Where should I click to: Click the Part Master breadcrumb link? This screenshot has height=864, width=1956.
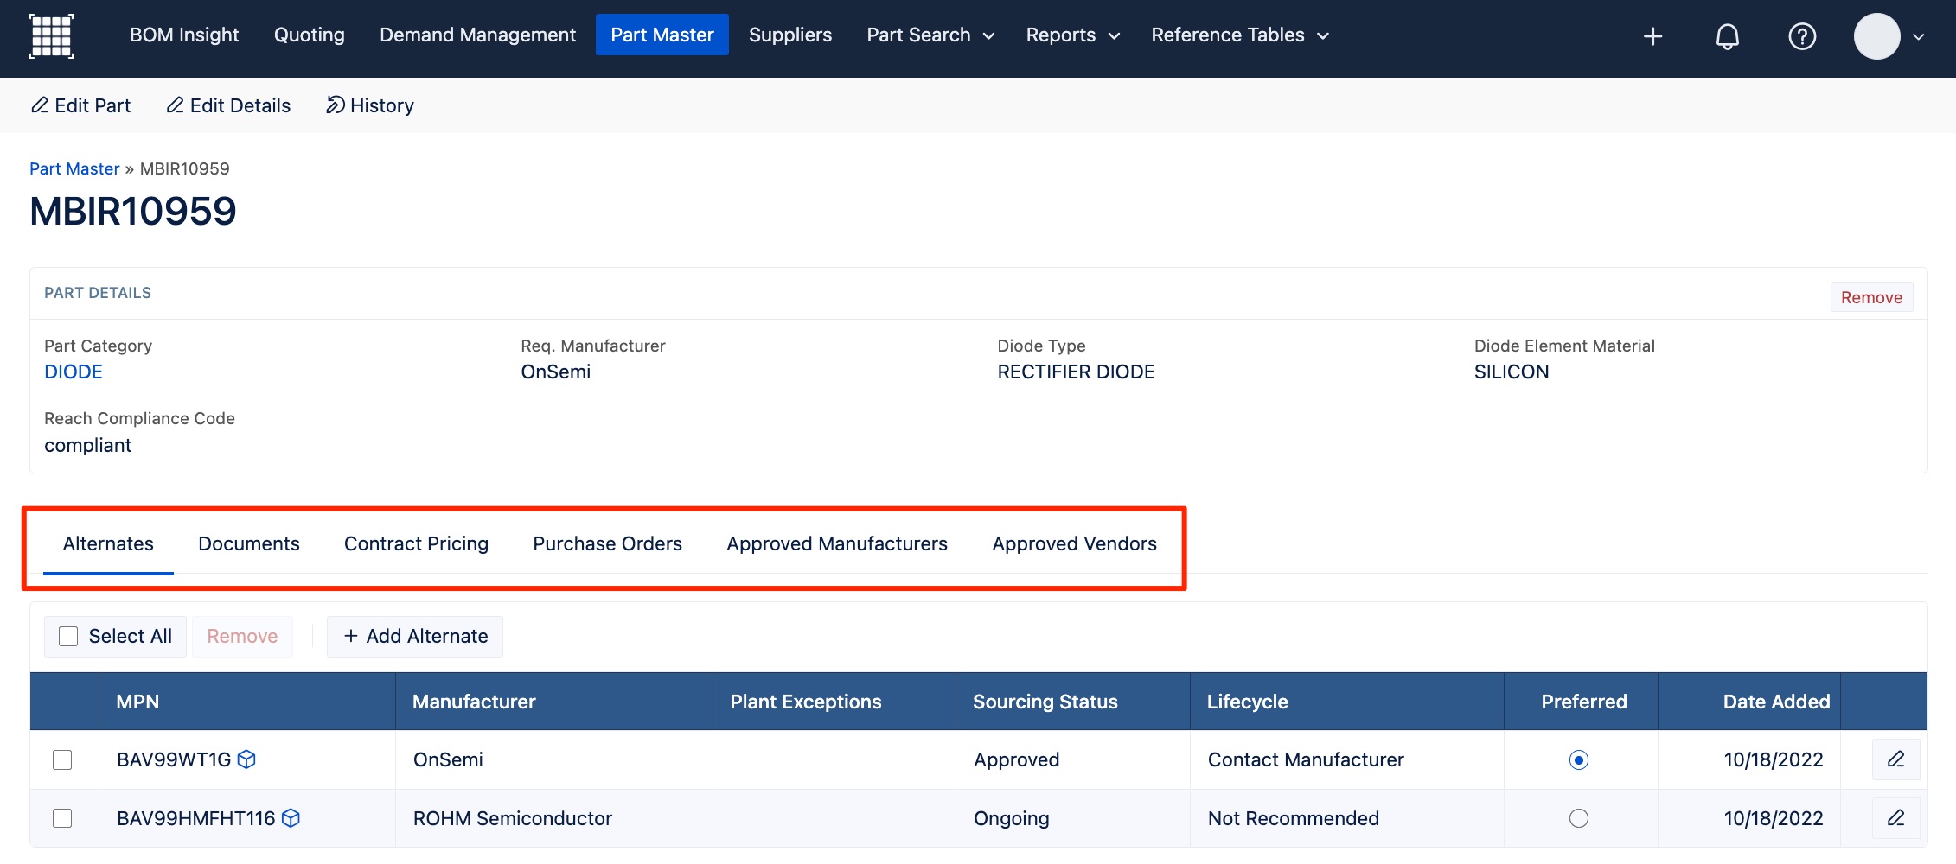click(x=74, y=168)
